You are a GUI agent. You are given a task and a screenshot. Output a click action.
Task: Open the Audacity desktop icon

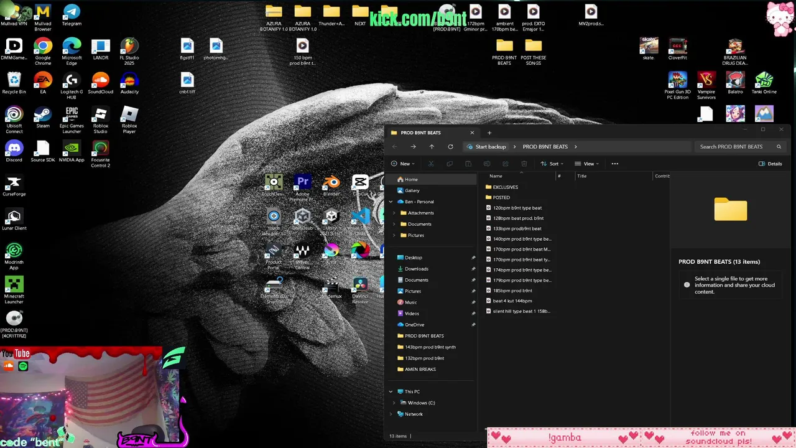coord(129,83)
